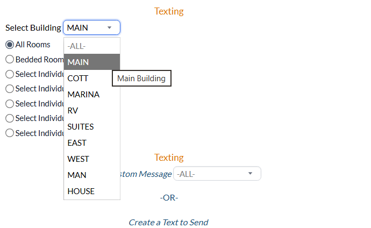
Task: Select third Select Individual radio option
Action: (10, 104)
